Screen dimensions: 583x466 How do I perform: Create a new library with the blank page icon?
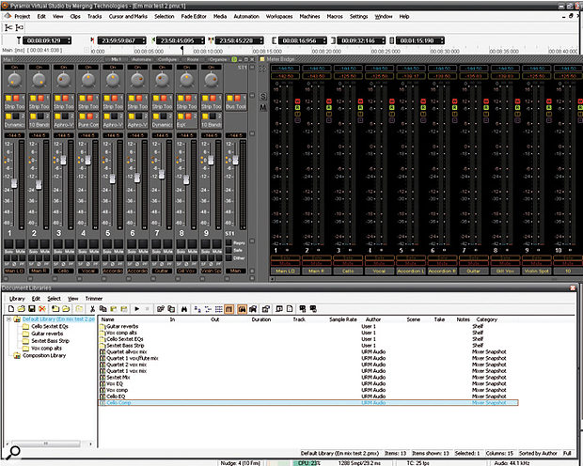(11, 309)
